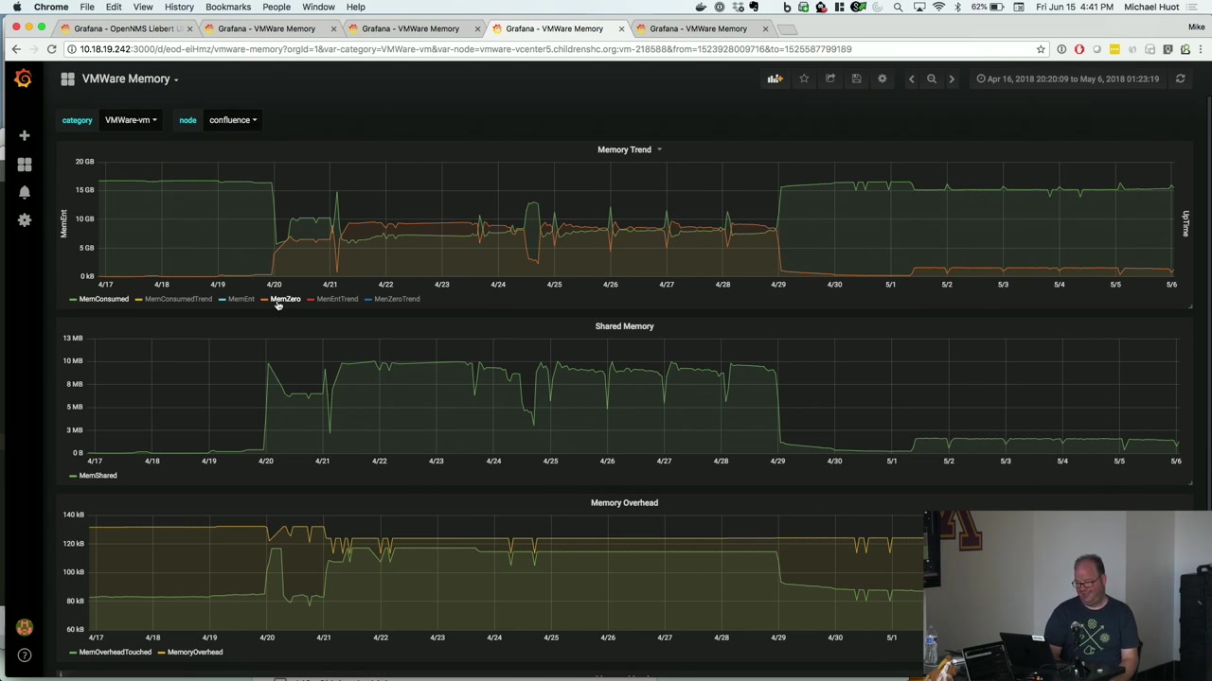Viewport: 1212px width, 681px height.
Task: Open Chrome three-dot menu
Action: [x=1199, y=49]
